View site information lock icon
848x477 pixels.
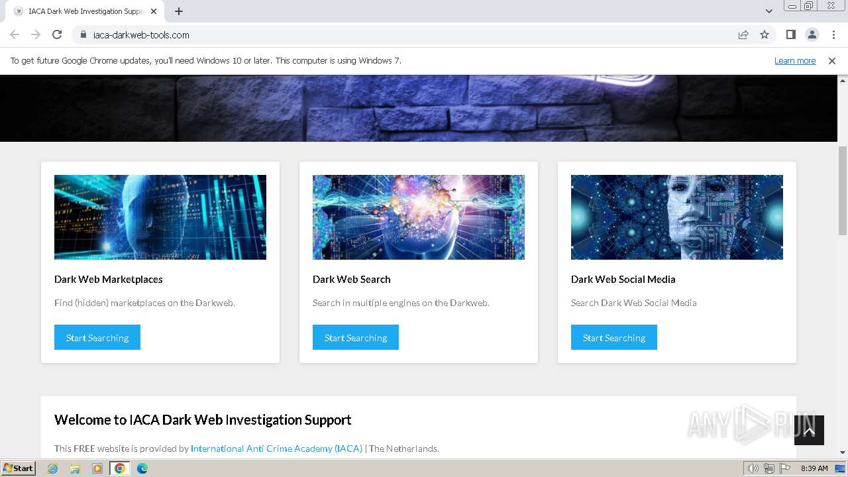pyautogui.click(x=83, y=34)
